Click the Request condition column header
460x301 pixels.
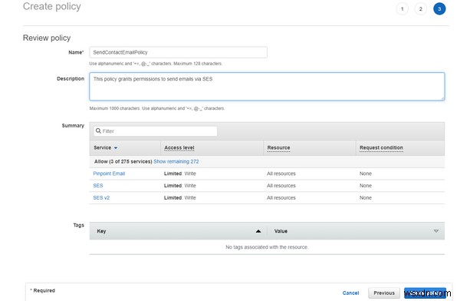point(381,147)
